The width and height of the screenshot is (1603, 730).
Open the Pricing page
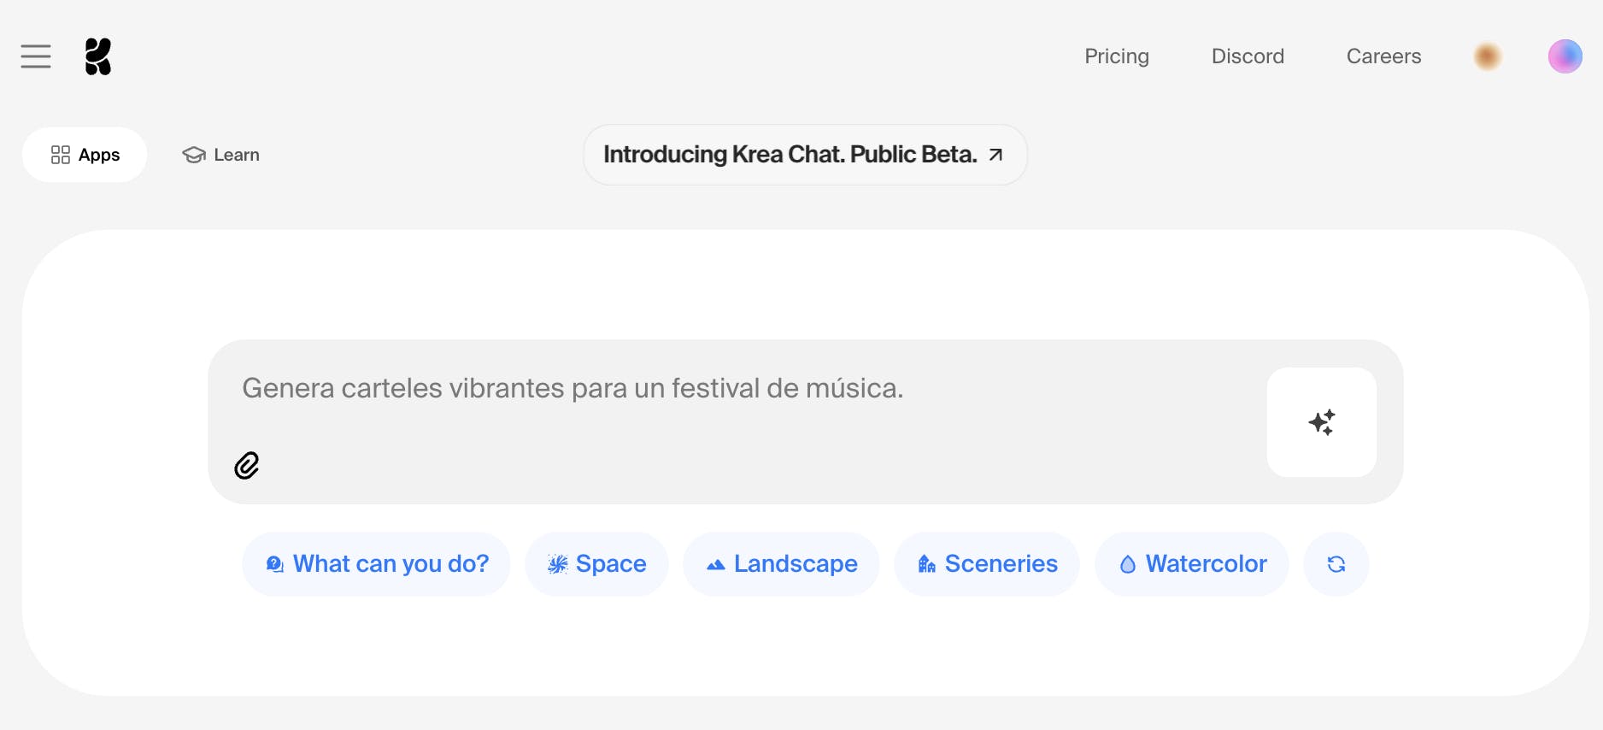pyautogui.click(x=1116, y=56)
